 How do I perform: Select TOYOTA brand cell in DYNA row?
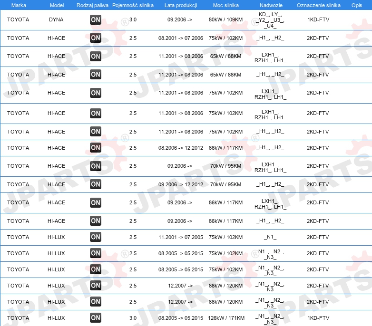[18, 19]
